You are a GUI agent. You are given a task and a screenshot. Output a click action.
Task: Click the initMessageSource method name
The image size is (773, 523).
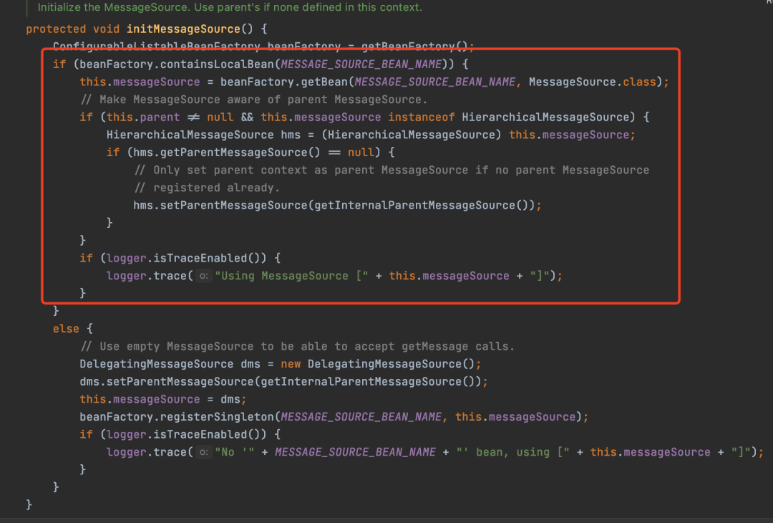(183, 29)
